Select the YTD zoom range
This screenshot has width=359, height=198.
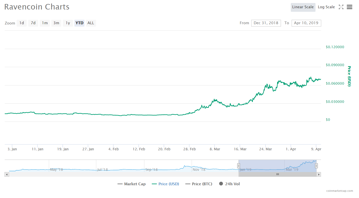79,23
